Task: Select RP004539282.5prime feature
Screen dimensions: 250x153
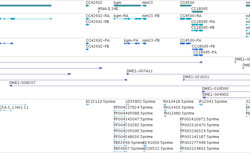Action: coord(120,128)
